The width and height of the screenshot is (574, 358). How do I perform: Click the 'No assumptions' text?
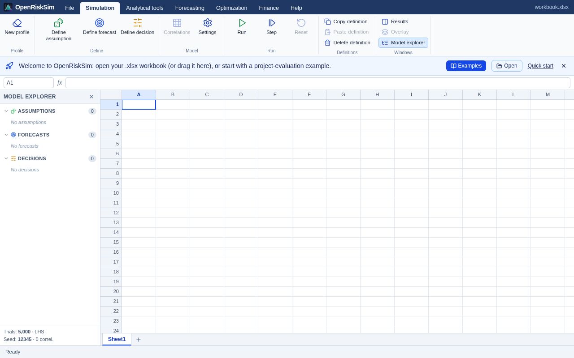[x=28, y=122]
